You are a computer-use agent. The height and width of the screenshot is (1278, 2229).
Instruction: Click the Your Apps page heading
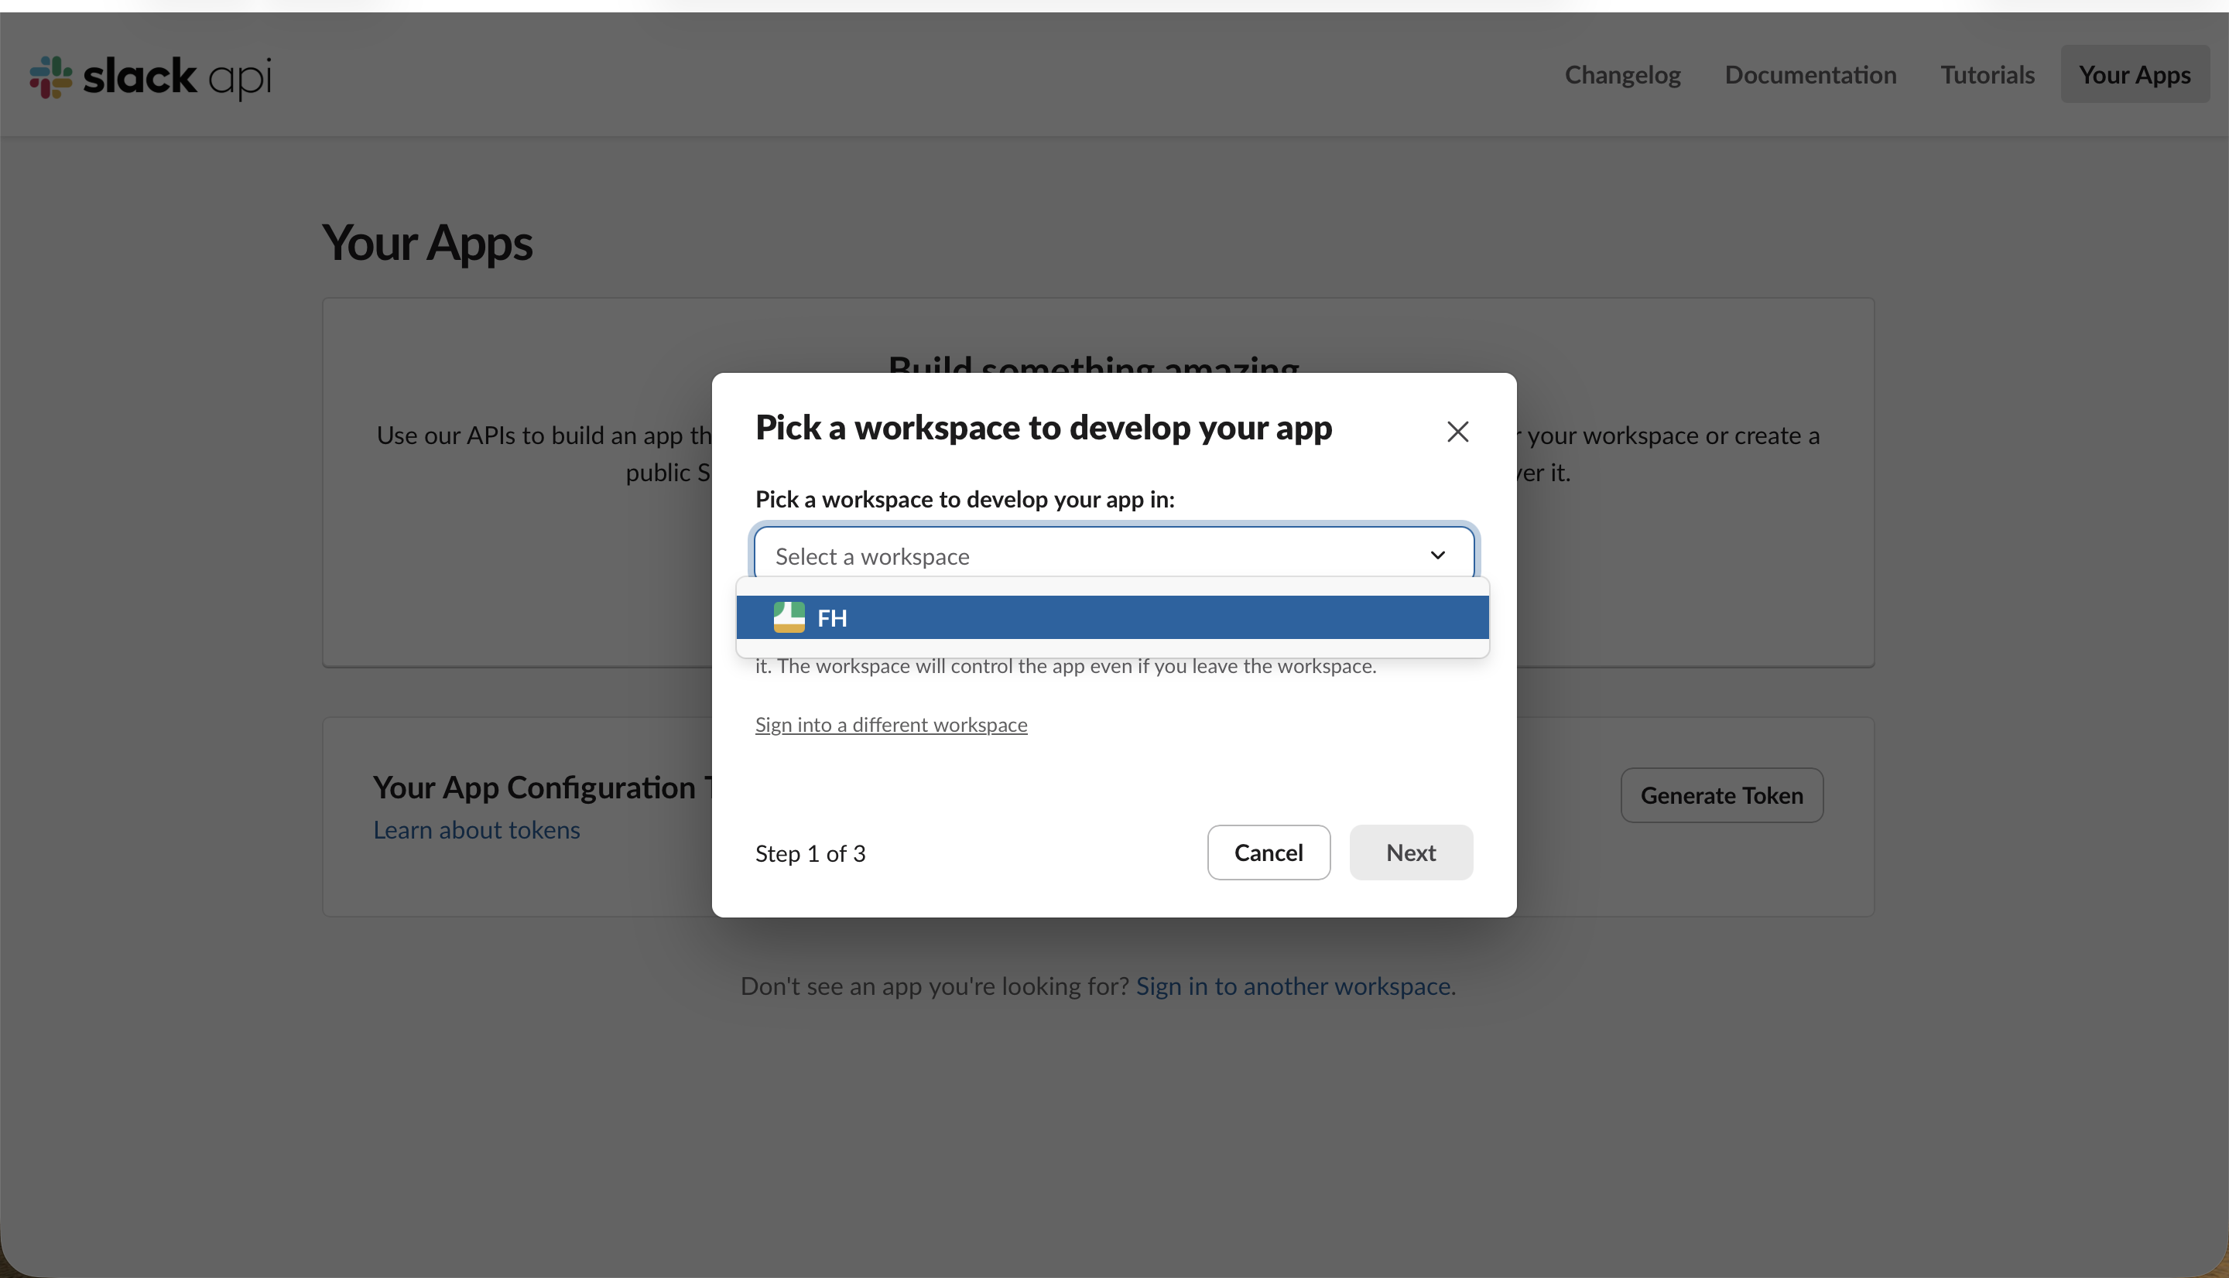[x=426, y=242]
